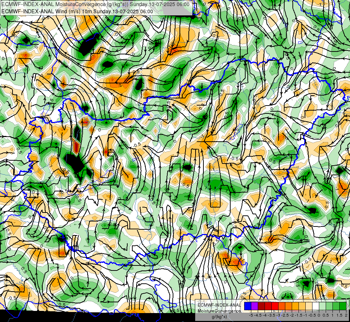350x322 pixels.
Task: Click the darkest red legend swatch
Action: pyautogui.click(x=261, y=306)
